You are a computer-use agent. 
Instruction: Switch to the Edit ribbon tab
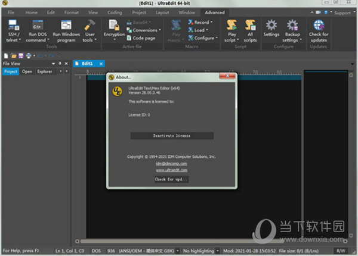click(x=51, y=13)
